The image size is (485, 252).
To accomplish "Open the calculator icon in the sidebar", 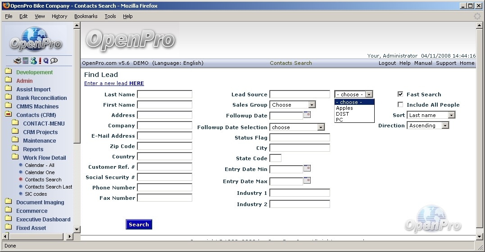I will point(26,61).
